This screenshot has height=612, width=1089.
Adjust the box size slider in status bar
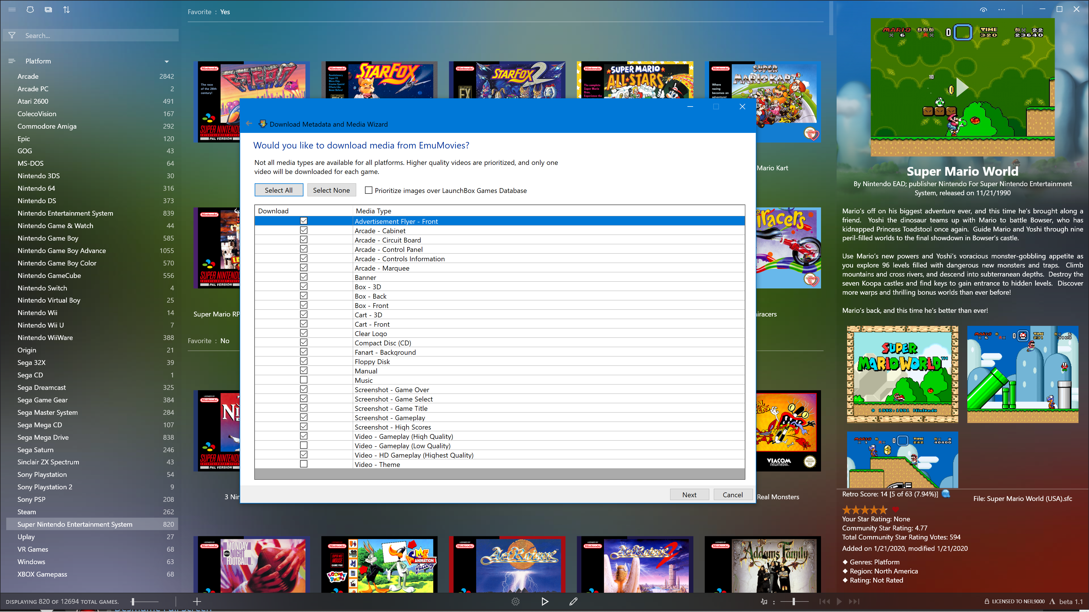tap(144, 602)
